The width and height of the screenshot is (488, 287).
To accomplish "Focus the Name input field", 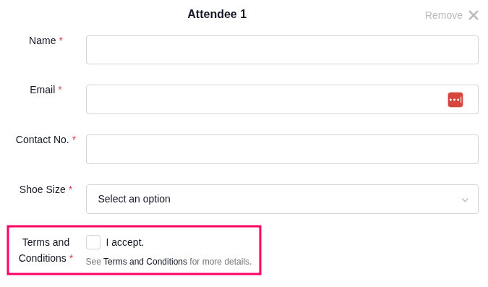I will 282,50.
